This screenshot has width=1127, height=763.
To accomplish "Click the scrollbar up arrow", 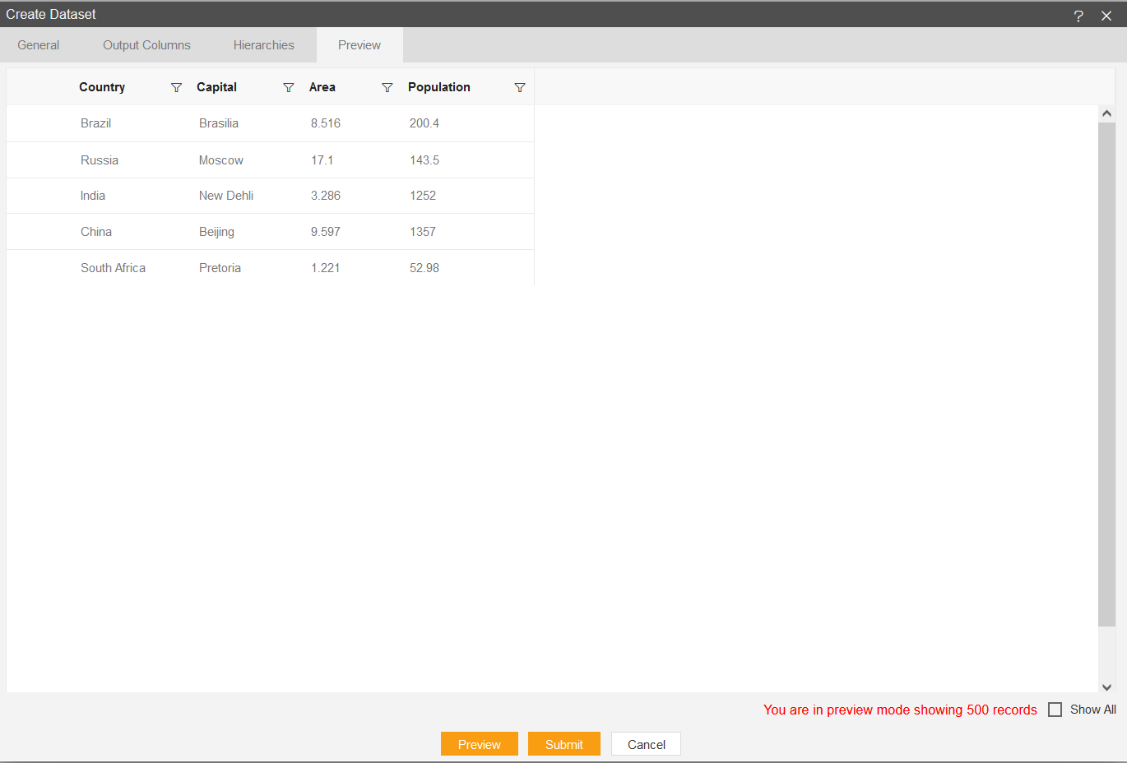I will click(x=1106, y=113).
